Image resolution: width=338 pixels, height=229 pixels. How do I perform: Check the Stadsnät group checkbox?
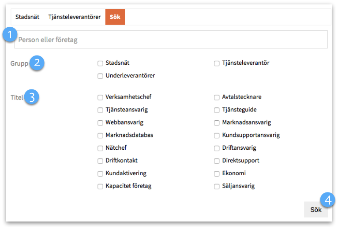pos(100,63)
